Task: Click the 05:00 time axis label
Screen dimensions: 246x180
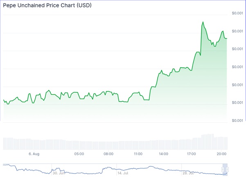Action: tap(79, 154)
